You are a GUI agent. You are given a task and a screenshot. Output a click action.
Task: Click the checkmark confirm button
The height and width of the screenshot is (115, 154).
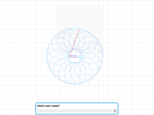(115, 111)
